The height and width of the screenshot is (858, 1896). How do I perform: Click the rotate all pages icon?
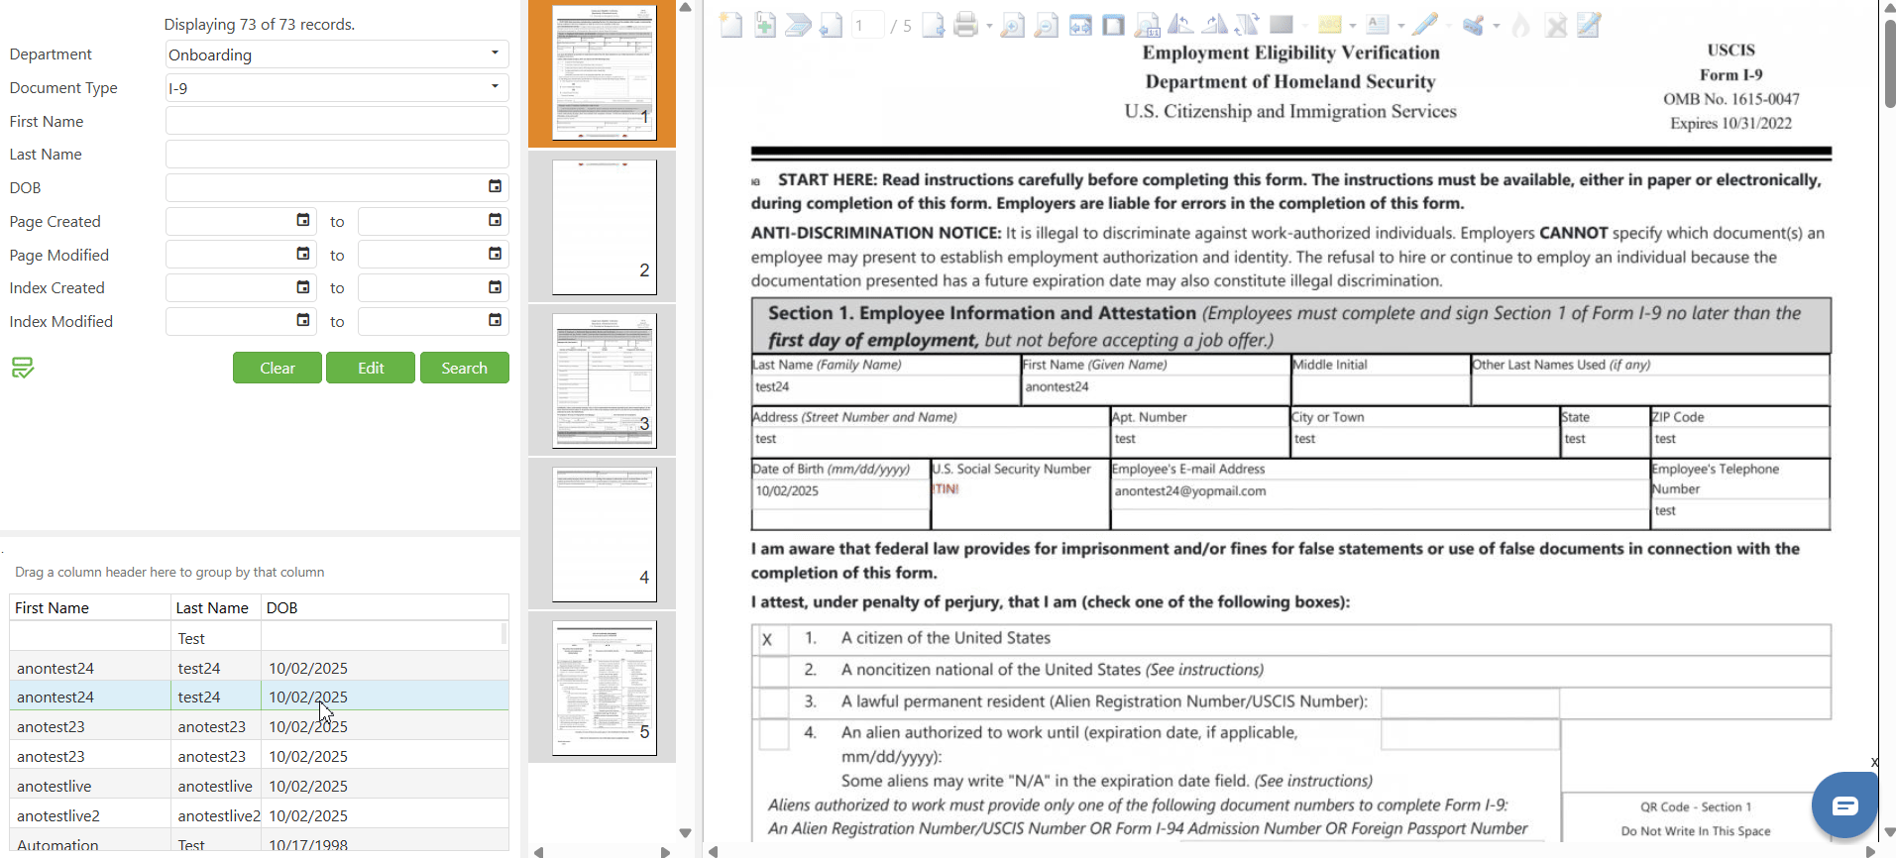[x=1248, y=26]
